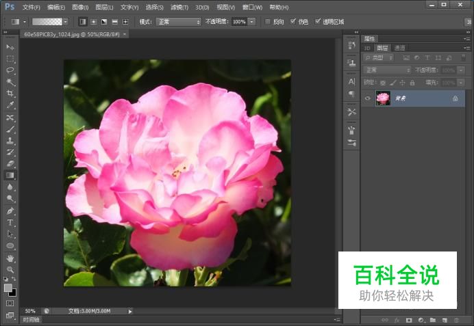This screenshot has width=474, height=326.
Task: Toggle the 透明区域 (Transparency) checkbox
Action: pyautogui.click(x=318, y=21)
